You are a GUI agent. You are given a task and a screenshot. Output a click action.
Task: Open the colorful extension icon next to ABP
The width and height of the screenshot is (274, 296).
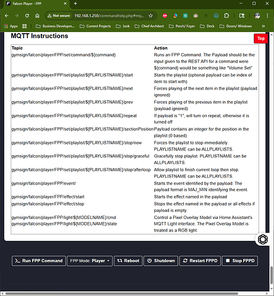tap(175, 16)
